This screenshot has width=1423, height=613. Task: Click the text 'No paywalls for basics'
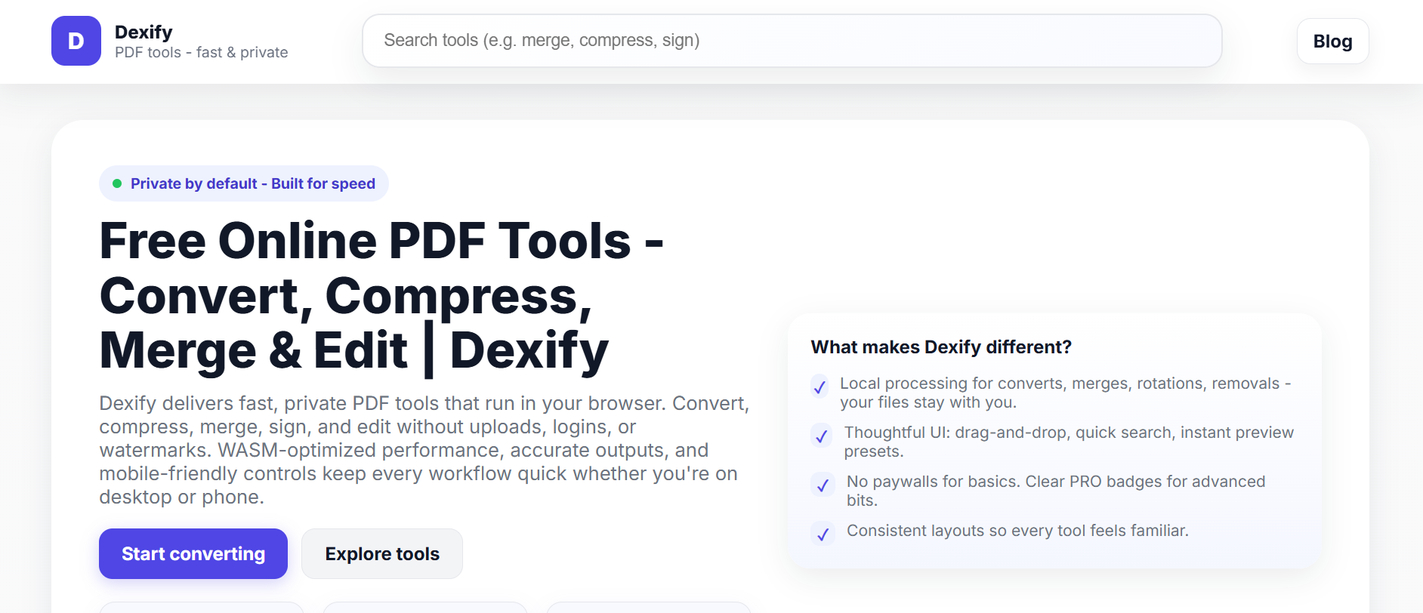click(x=931, y=482)
